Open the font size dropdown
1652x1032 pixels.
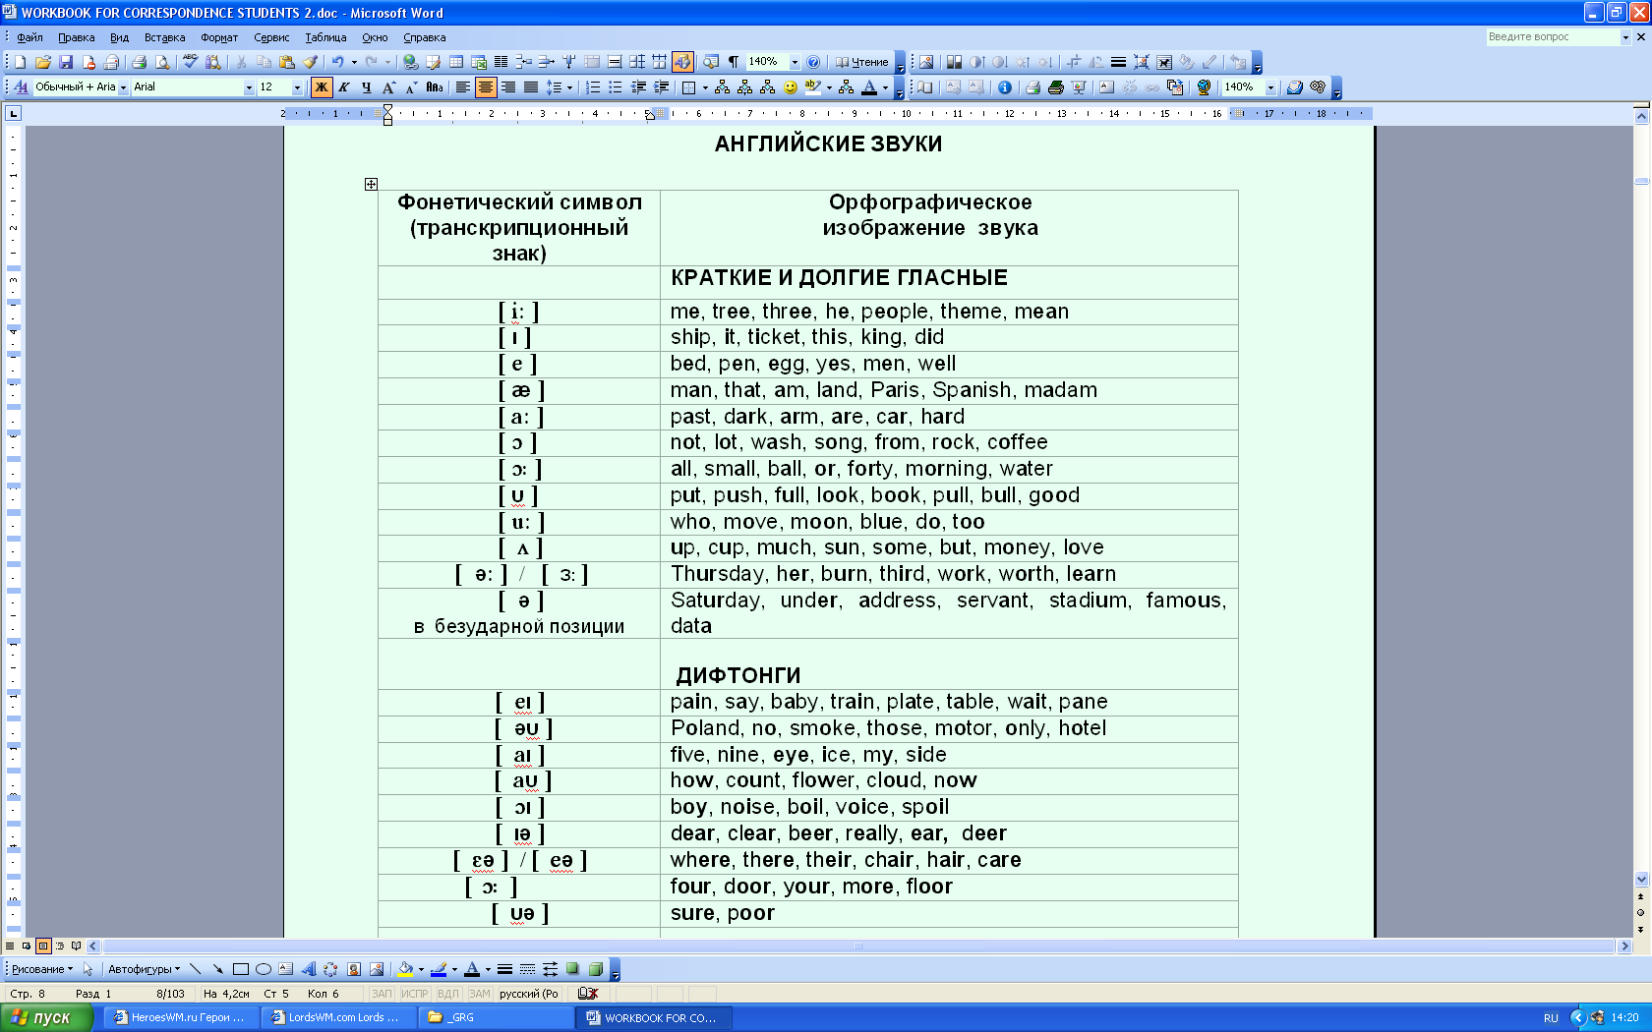[297, 87]
